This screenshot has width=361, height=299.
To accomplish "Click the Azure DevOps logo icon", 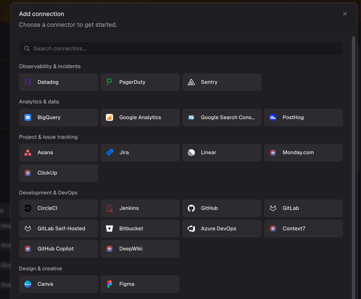I will [191, 229].
